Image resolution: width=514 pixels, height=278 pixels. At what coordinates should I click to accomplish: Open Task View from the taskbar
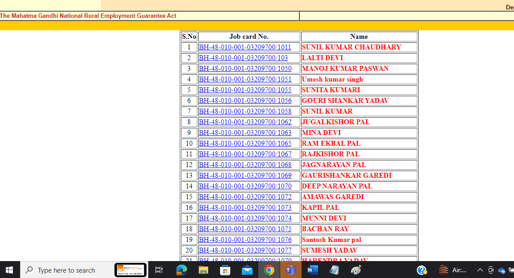click(159, 270)
